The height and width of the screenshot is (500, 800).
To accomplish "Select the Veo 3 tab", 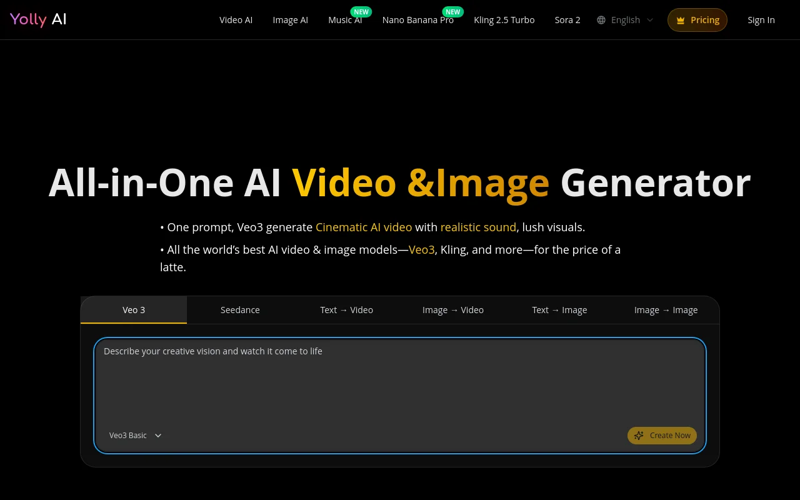I will click(134, 310).
